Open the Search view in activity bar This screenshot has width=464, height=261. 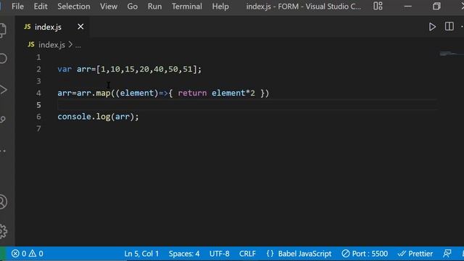coord(3,58)
